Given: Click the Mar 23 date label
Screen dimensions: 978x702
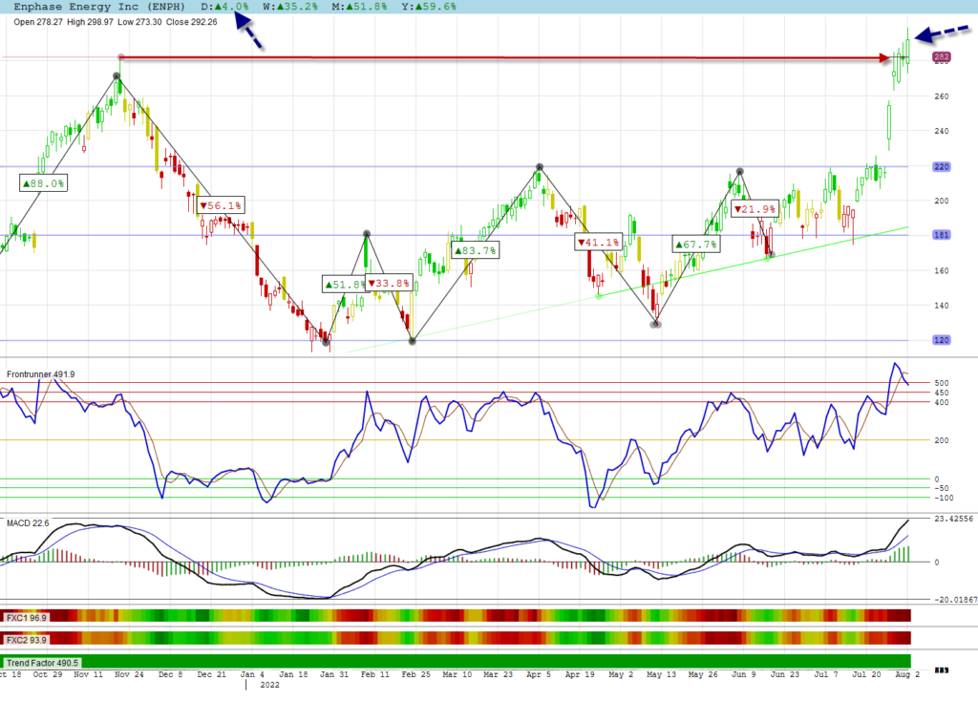Looking at the screenshot, I should [x=498, y=674].
